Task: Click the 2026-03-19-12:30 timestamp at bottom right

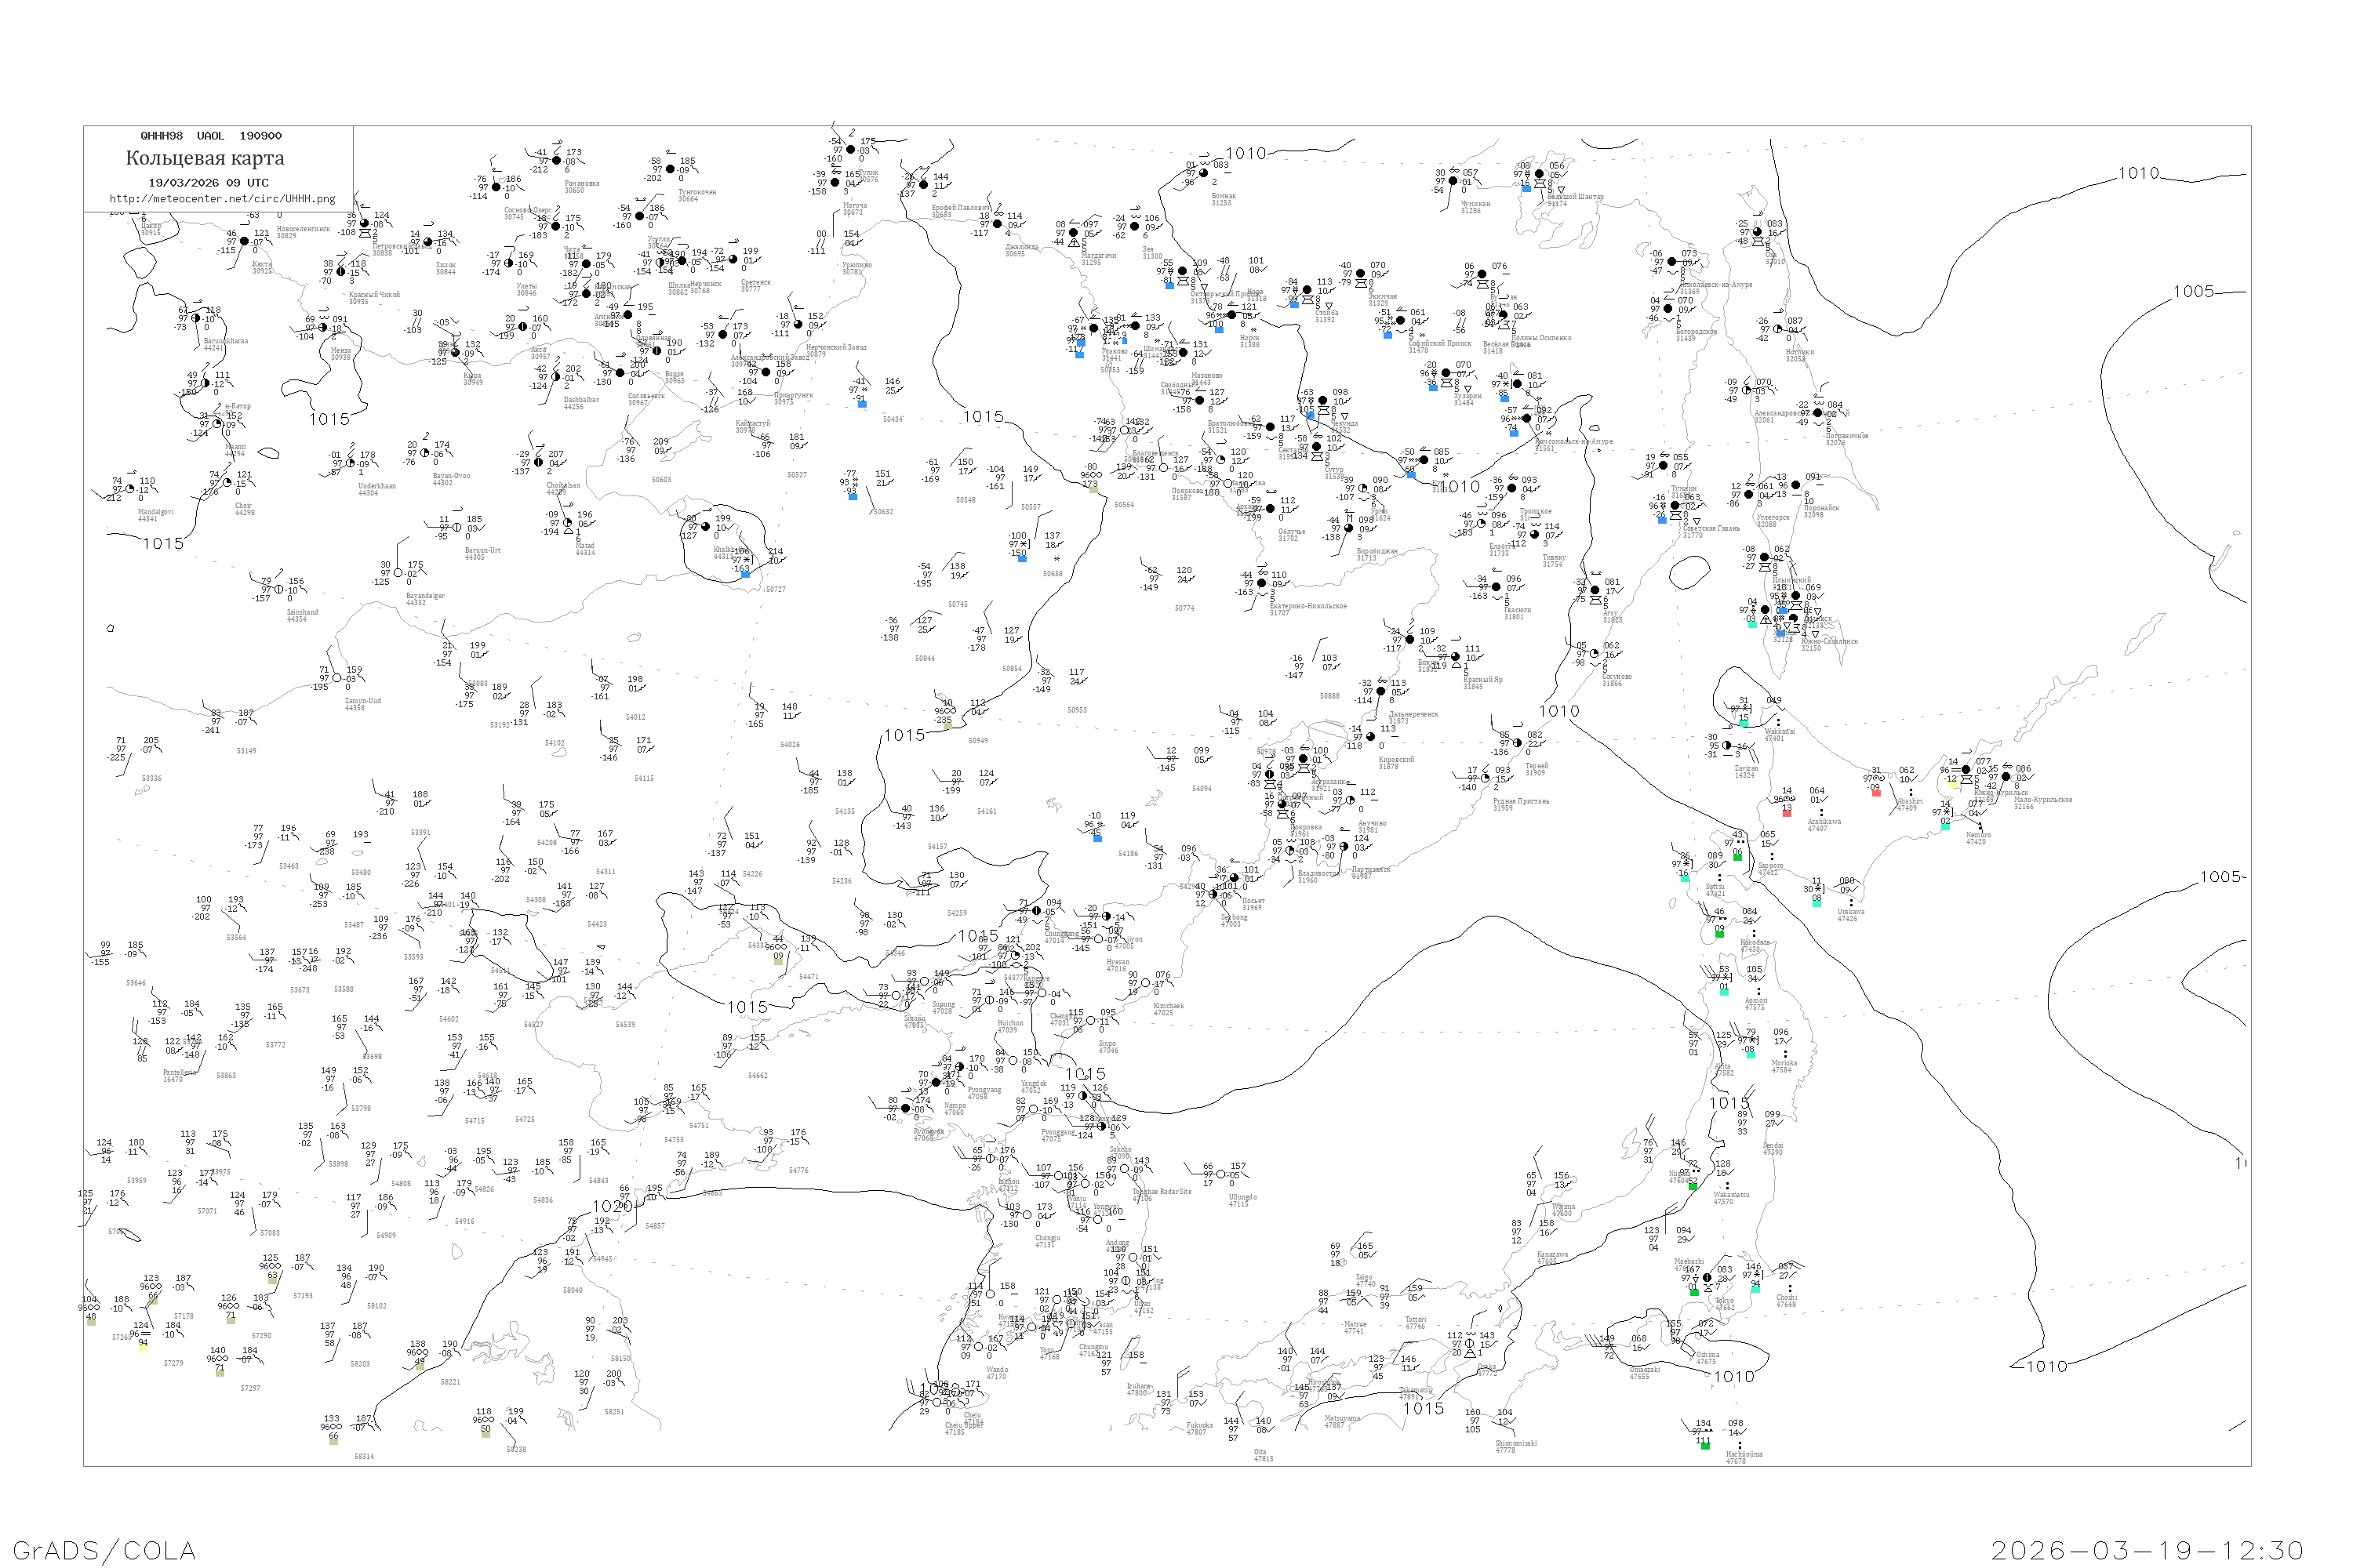Action: coord(2147,1550)
